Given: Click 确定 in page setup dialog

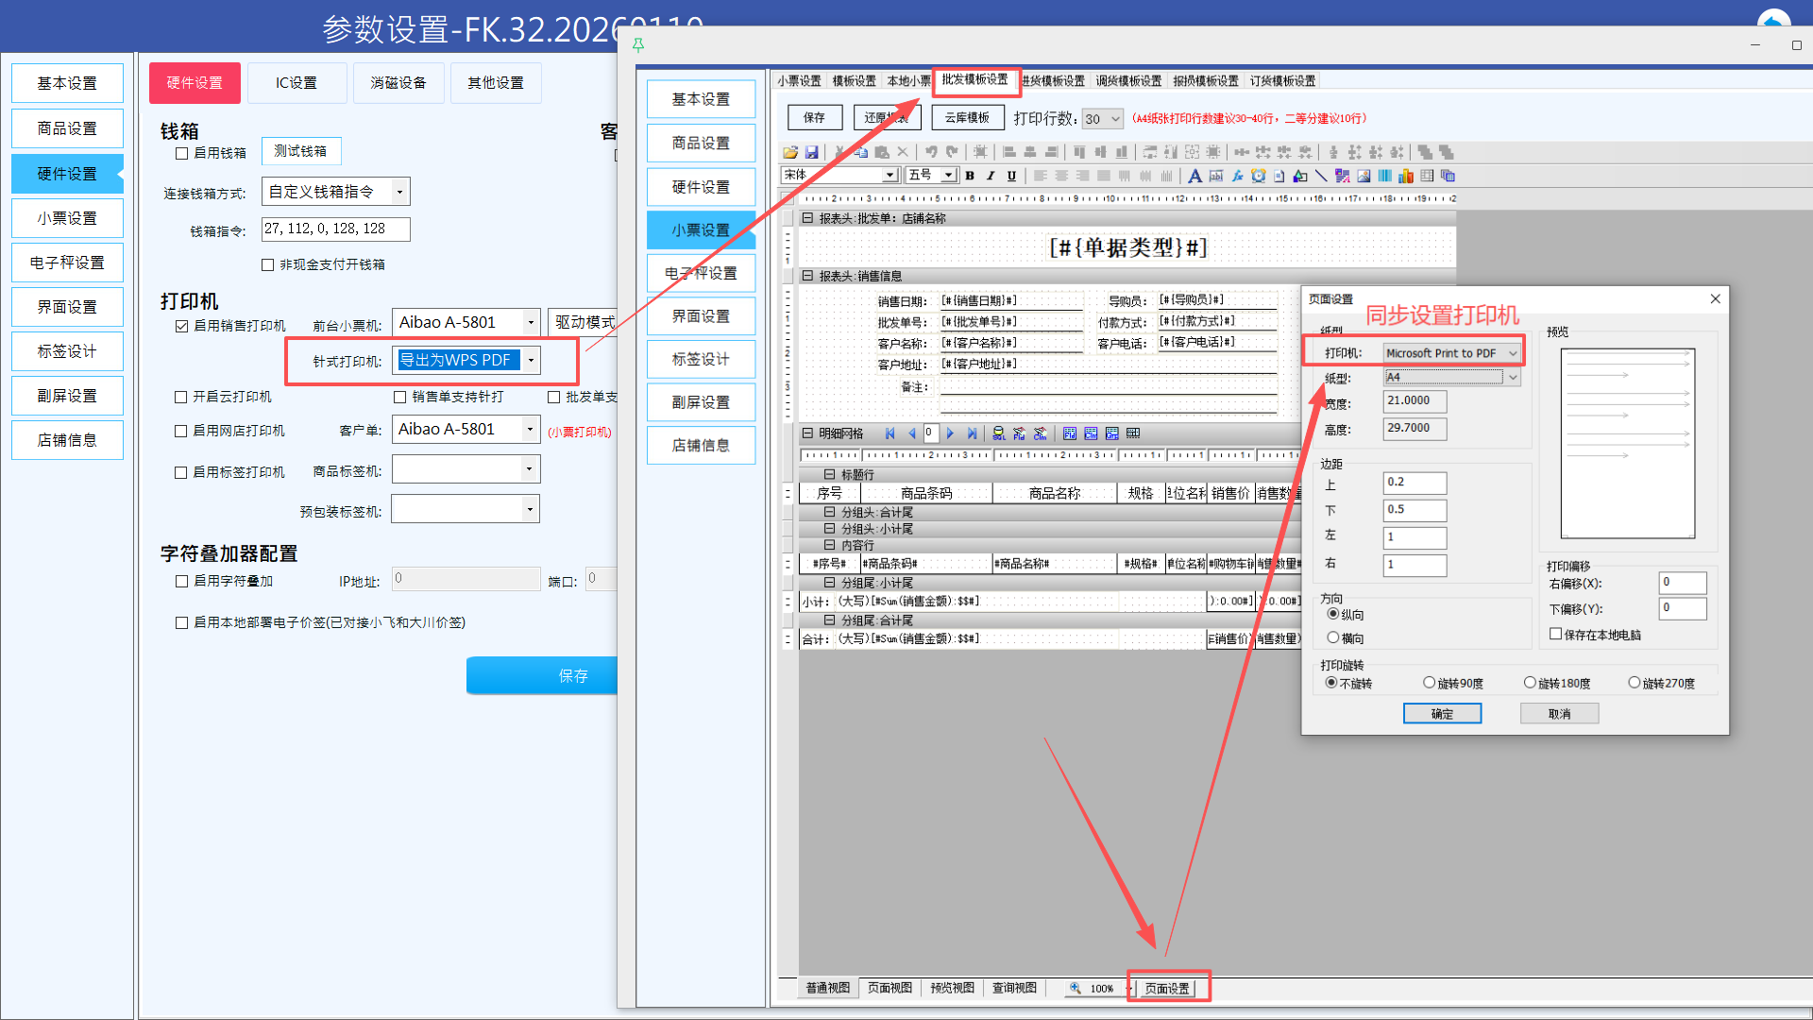Looking at the screenshot, I should point(1442,714).
